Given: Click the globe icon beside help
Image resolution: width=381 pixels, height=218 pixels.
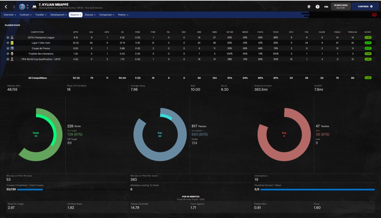Looking at the screenshot, I should (309, 7).
